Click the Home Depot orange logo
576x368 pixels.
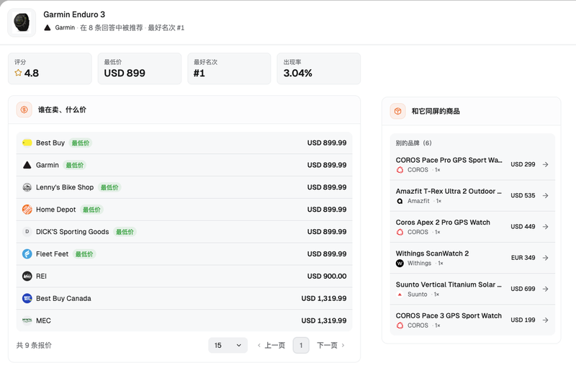tap(27, 210)
